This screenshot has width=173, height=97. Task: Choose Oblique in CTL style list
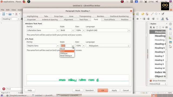click(67, 53)
